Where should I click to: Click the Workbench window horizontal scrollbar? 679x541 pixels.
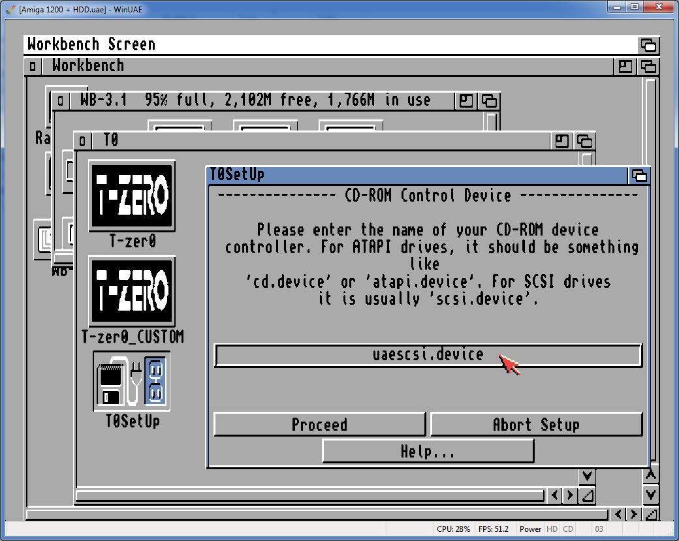[317, 515]
